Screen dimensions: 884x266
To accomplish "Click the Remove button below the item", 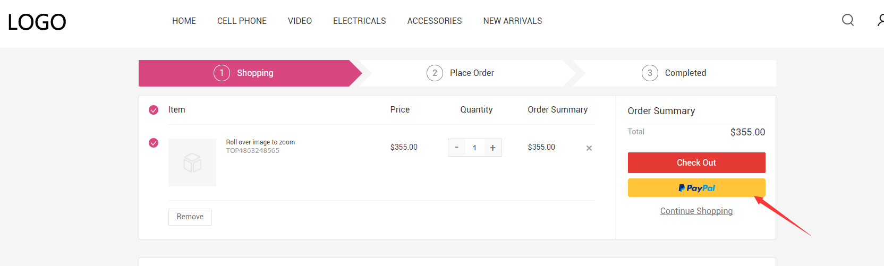I will click(190, 217).
